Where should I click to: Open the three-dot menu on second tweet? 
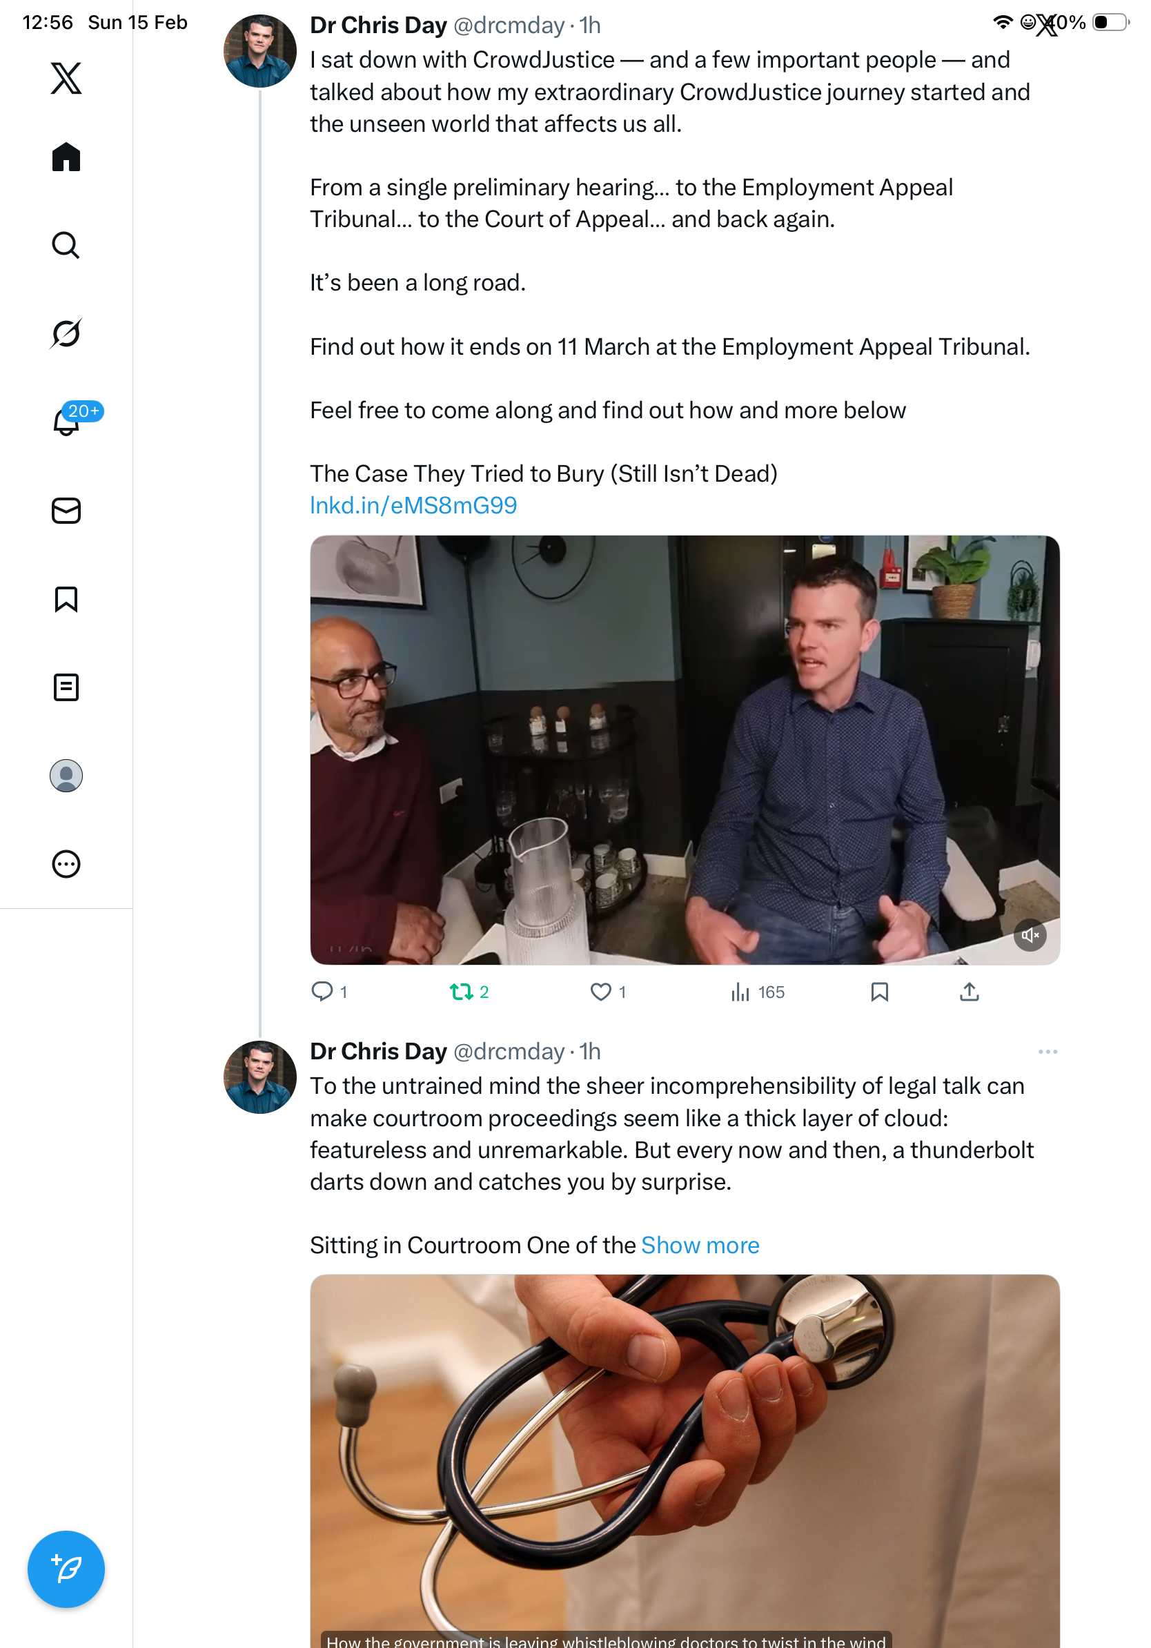click(x=1047, y=1052)
